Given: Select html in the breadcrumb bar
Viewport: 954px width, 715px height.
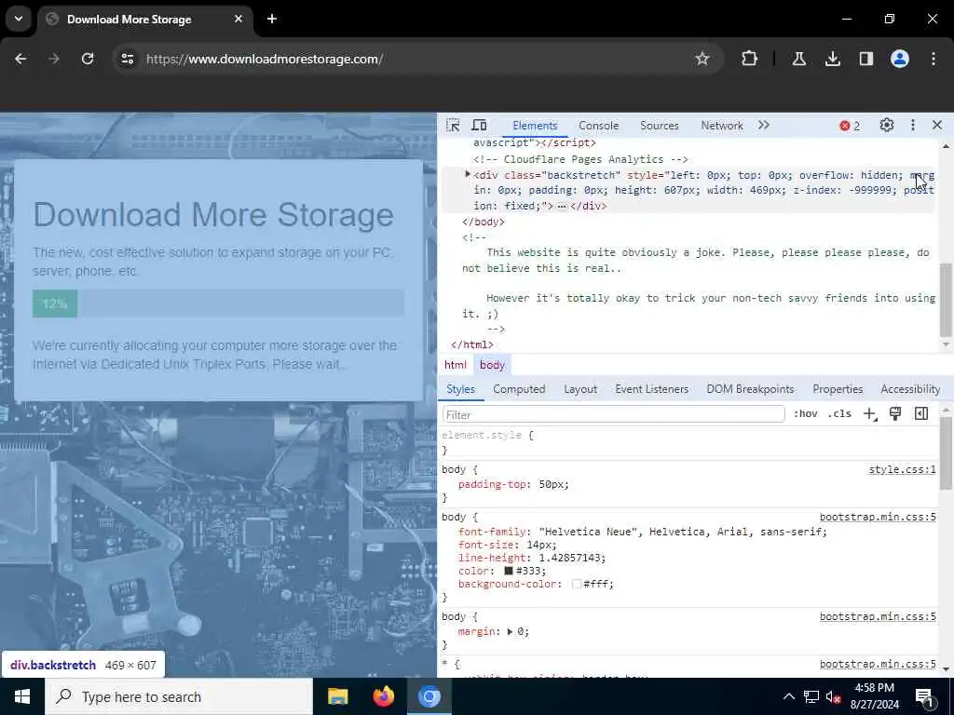Looking at the screenshot, I should (455, 365).
